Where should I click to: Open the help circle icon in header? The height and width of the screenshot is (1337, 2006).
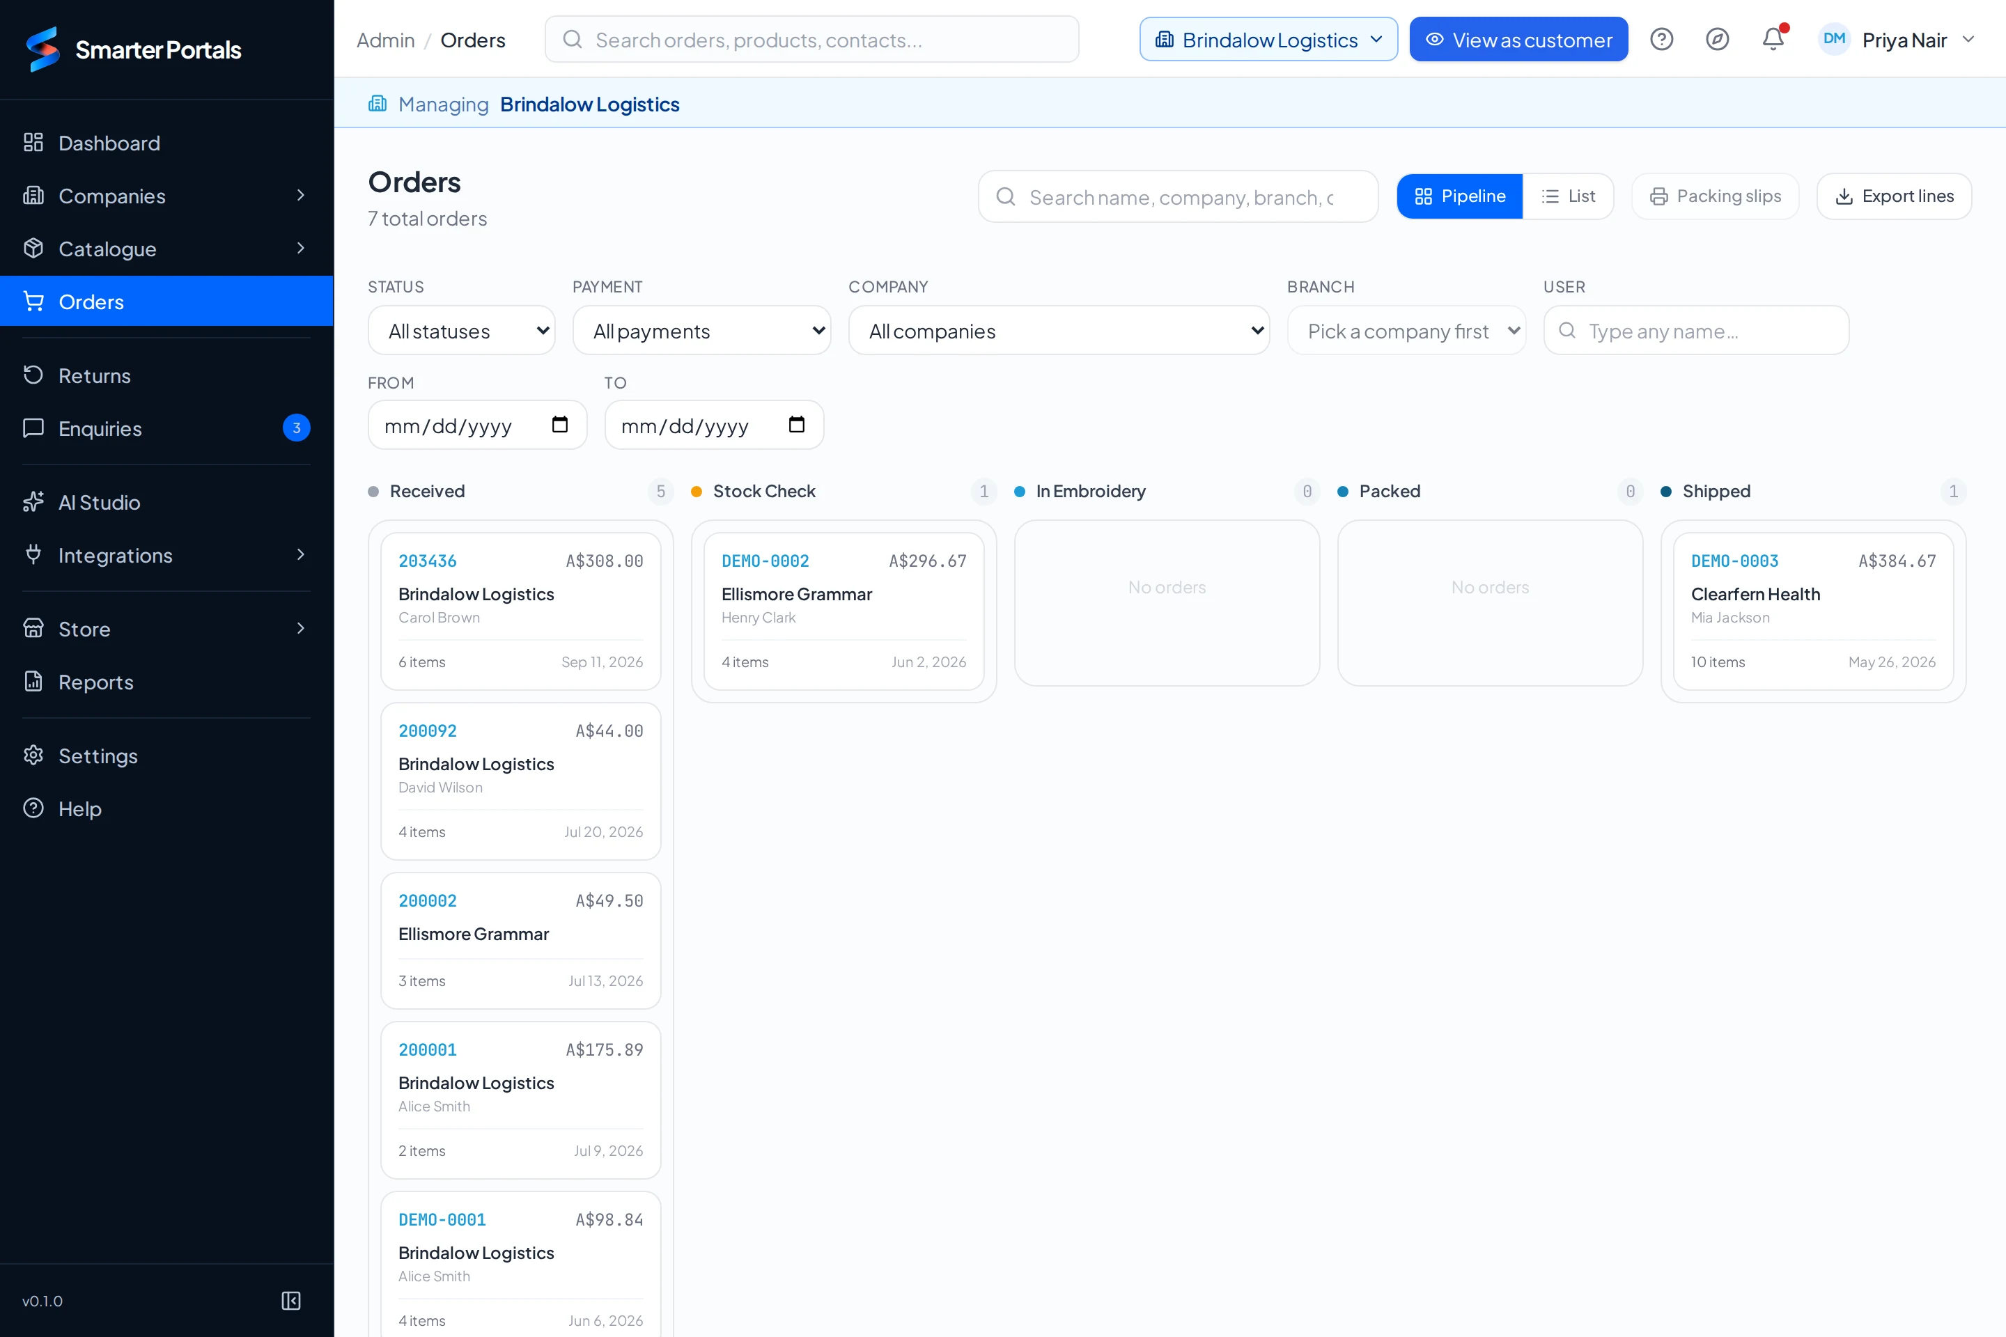tap(1661, 39)
